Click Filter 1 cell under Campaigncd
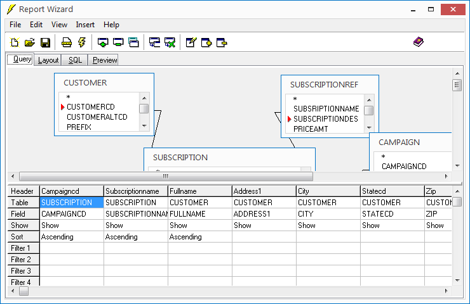Screen dimensions: 470x304 (72, 248)
